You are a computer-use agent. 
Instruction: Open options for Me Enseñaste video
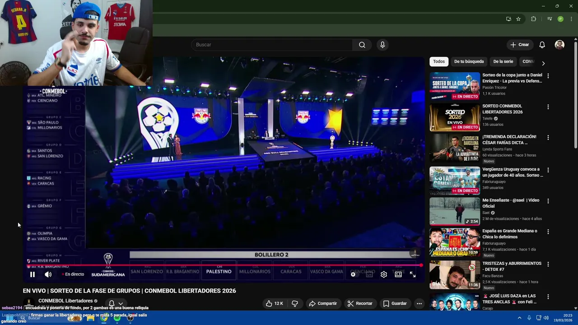coord(548,201)
